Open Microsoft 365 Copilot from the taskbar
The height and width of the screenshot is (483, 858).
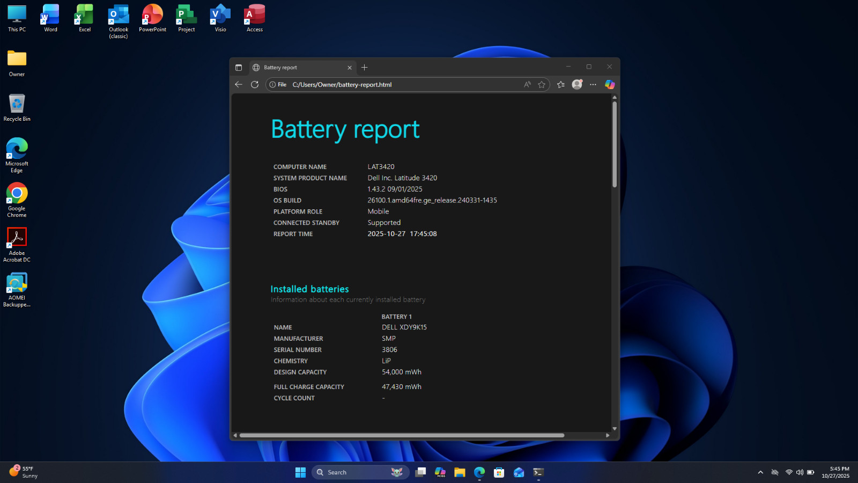pos(440,472)
